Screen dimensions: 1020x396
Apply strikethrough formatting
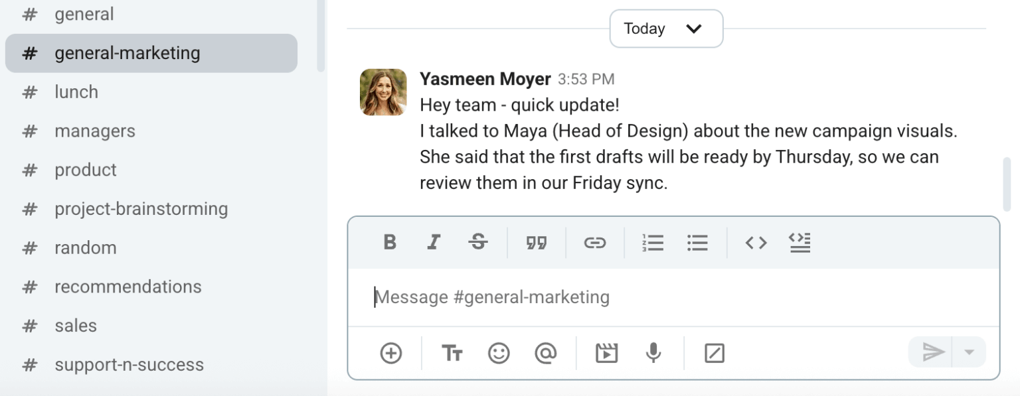(x=477, y=243)
